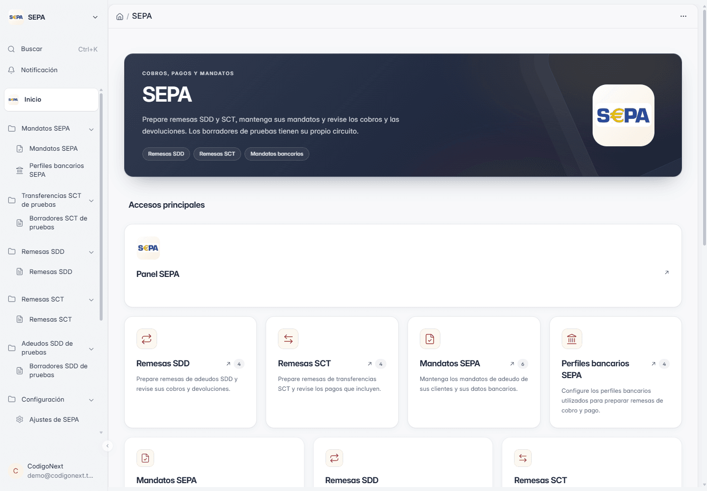Click the Remesas SCT card swap icon in first row
Image resolution: width=707 pixels, height=491 pixels.
pyautogui.click(x=288, y=339)
